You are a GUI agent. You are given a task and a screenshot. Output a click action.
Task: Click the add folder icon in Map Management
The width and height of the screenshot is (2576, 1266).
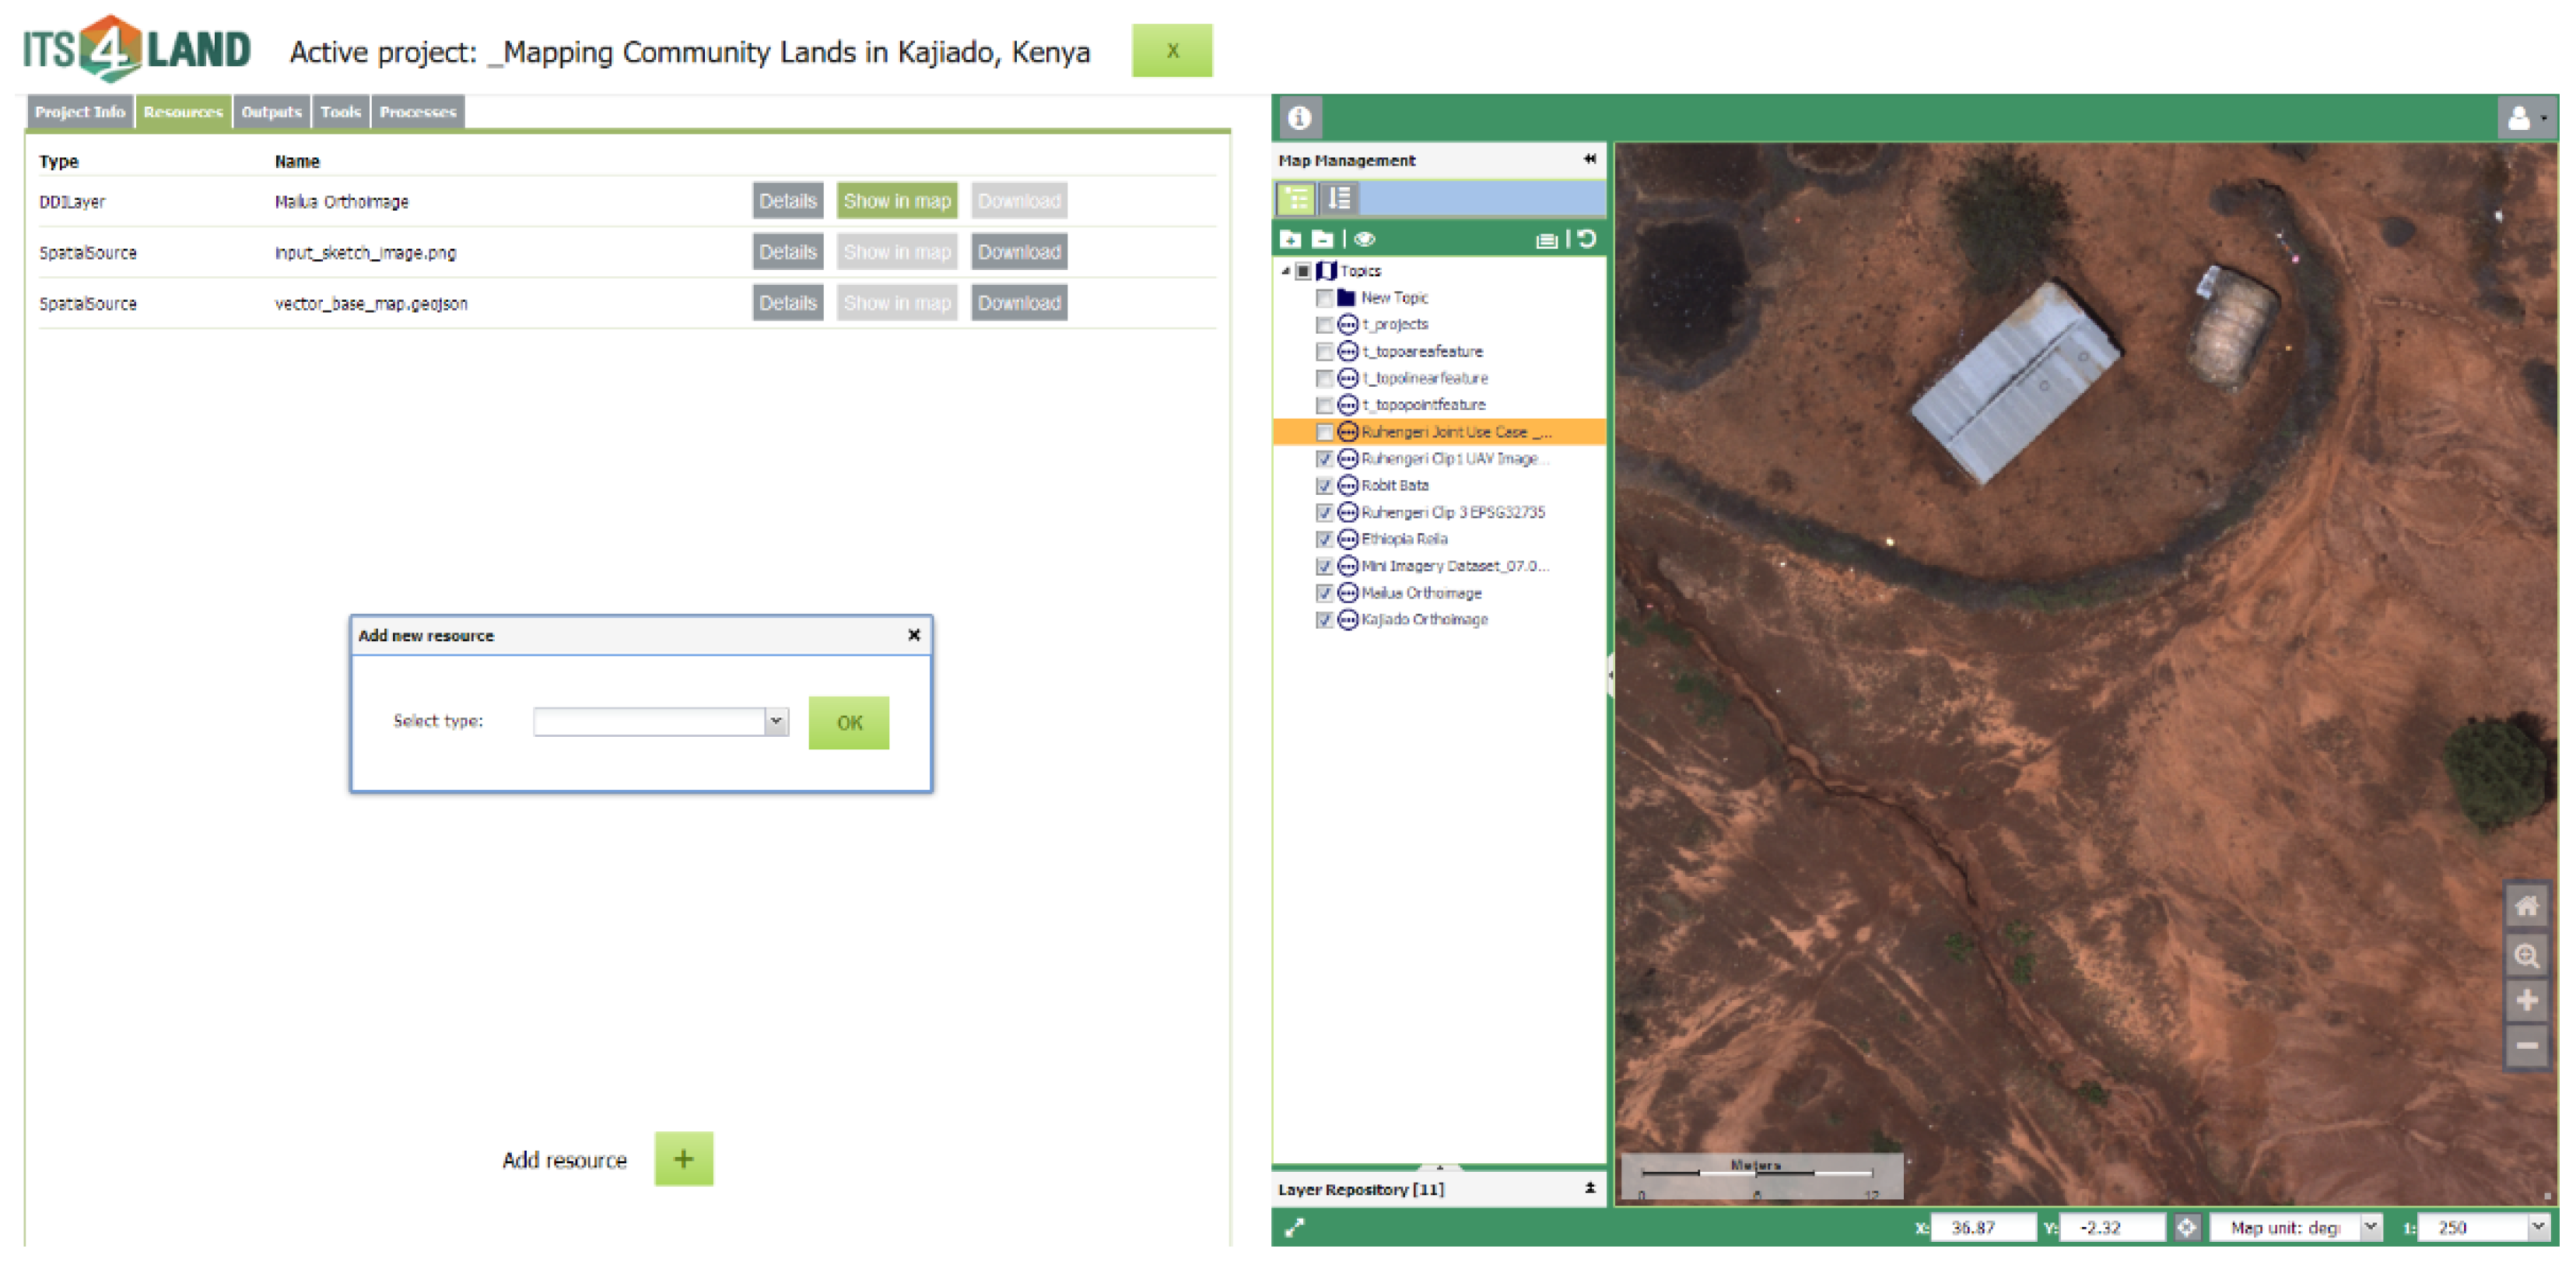pyautogui.click(x=1290, y=239)
